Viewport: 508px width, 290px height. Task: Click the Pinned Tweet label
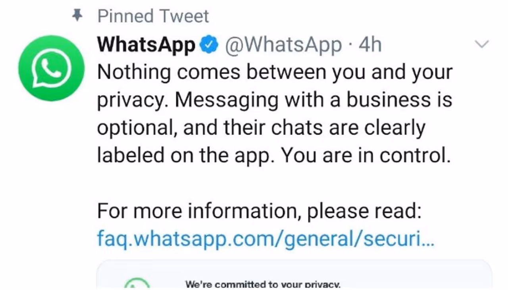click(153, 16)
